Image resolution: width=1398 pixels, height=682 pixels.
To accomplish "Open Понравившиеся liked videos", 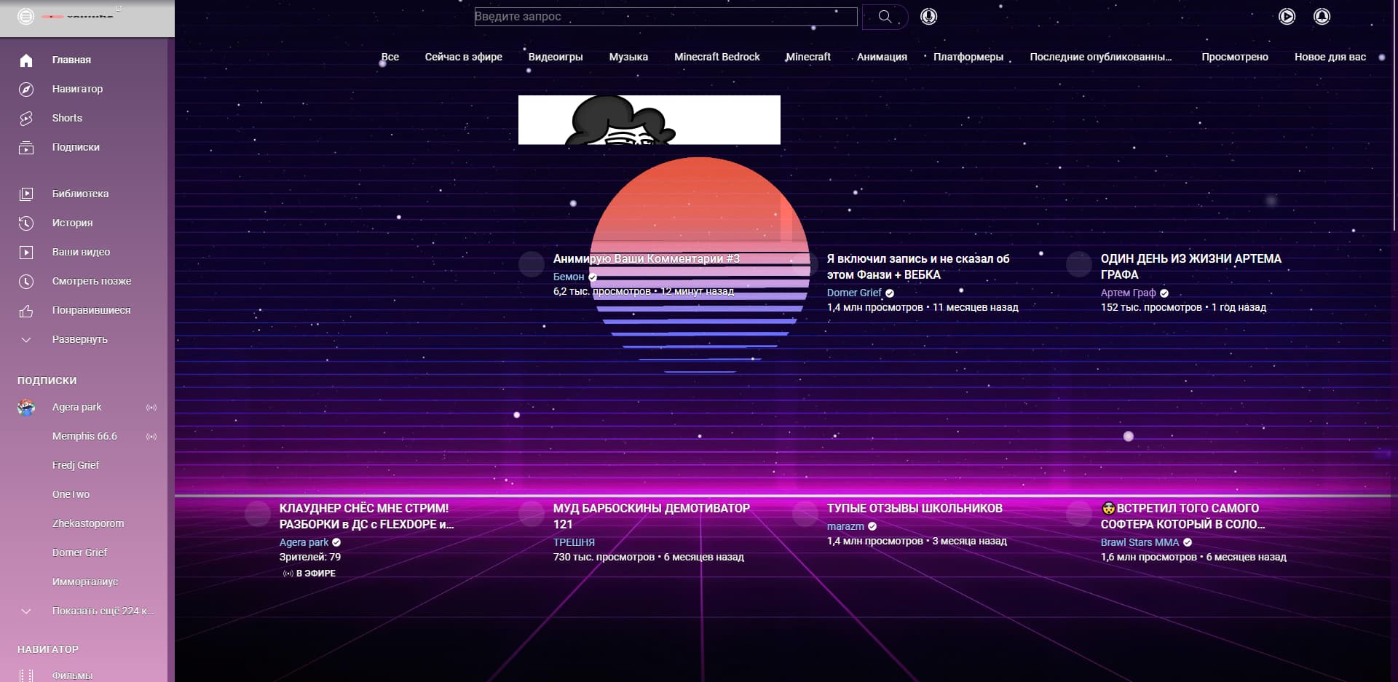I will click(91, 310).
